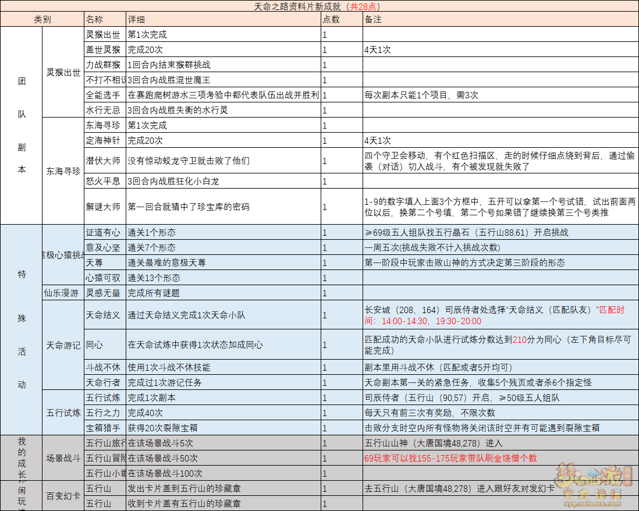Click the note mentioning 210分为同心
Viewport: 639px width, 511px height.
click(x=501, y=345)
